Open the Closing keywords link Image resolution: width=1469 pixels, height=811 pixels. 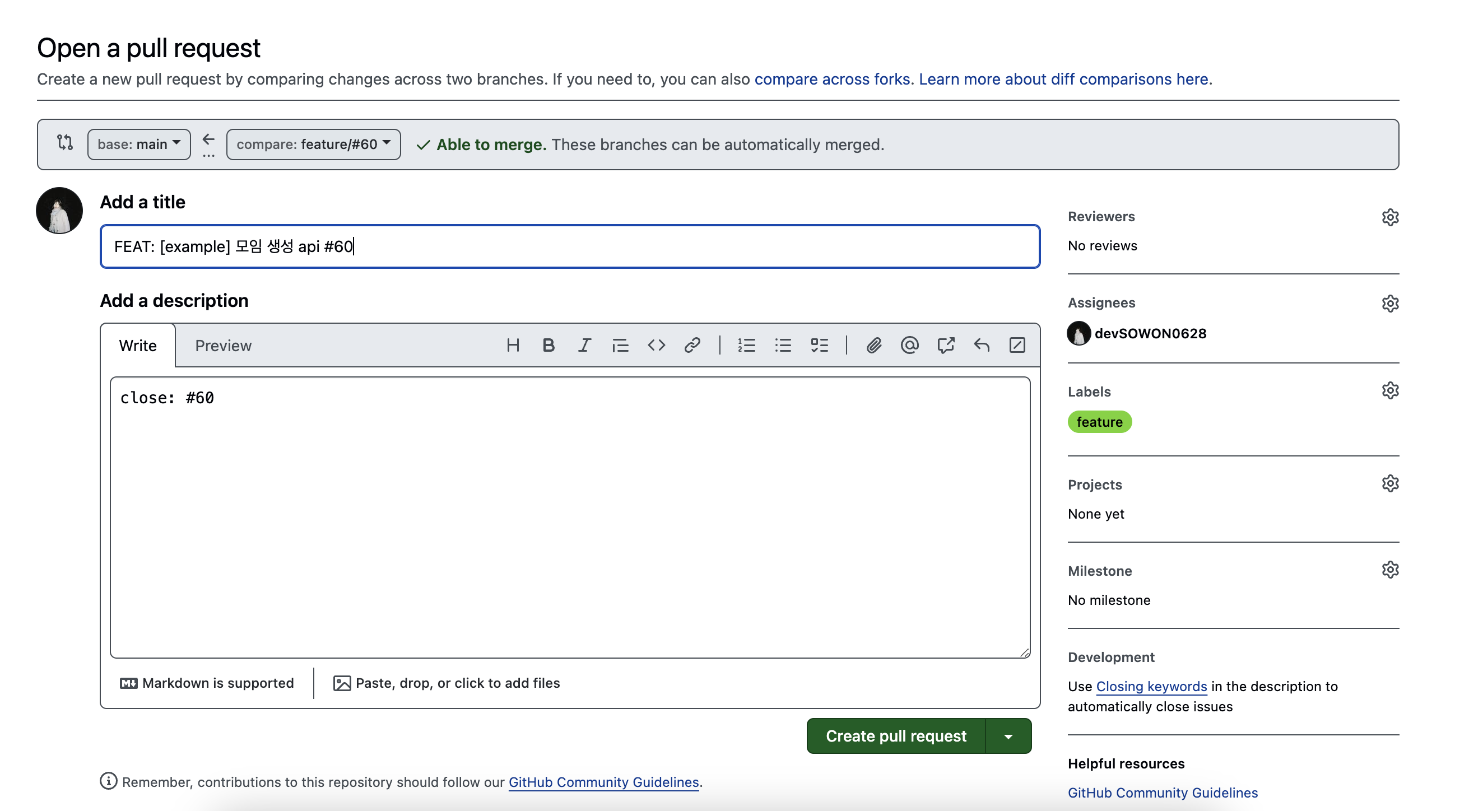pyautogui.click(x=1151, y=686)
